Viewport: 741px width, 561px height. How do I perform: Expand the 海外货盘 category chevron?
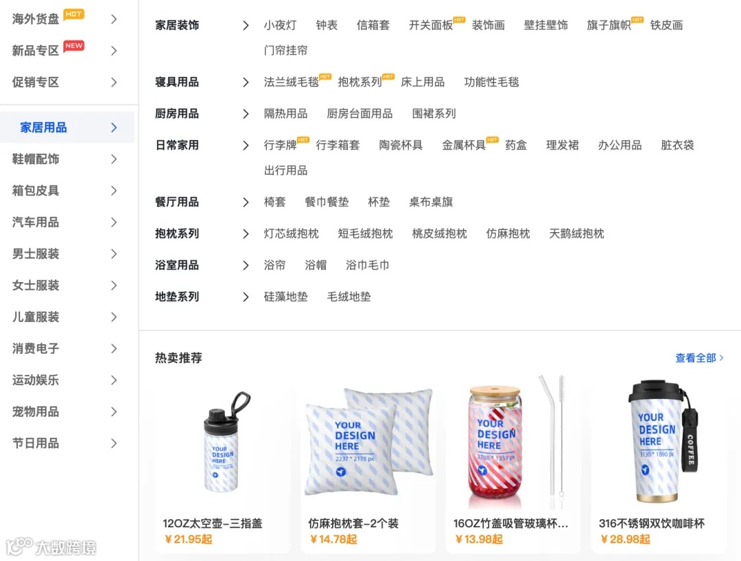click(113, 19)
